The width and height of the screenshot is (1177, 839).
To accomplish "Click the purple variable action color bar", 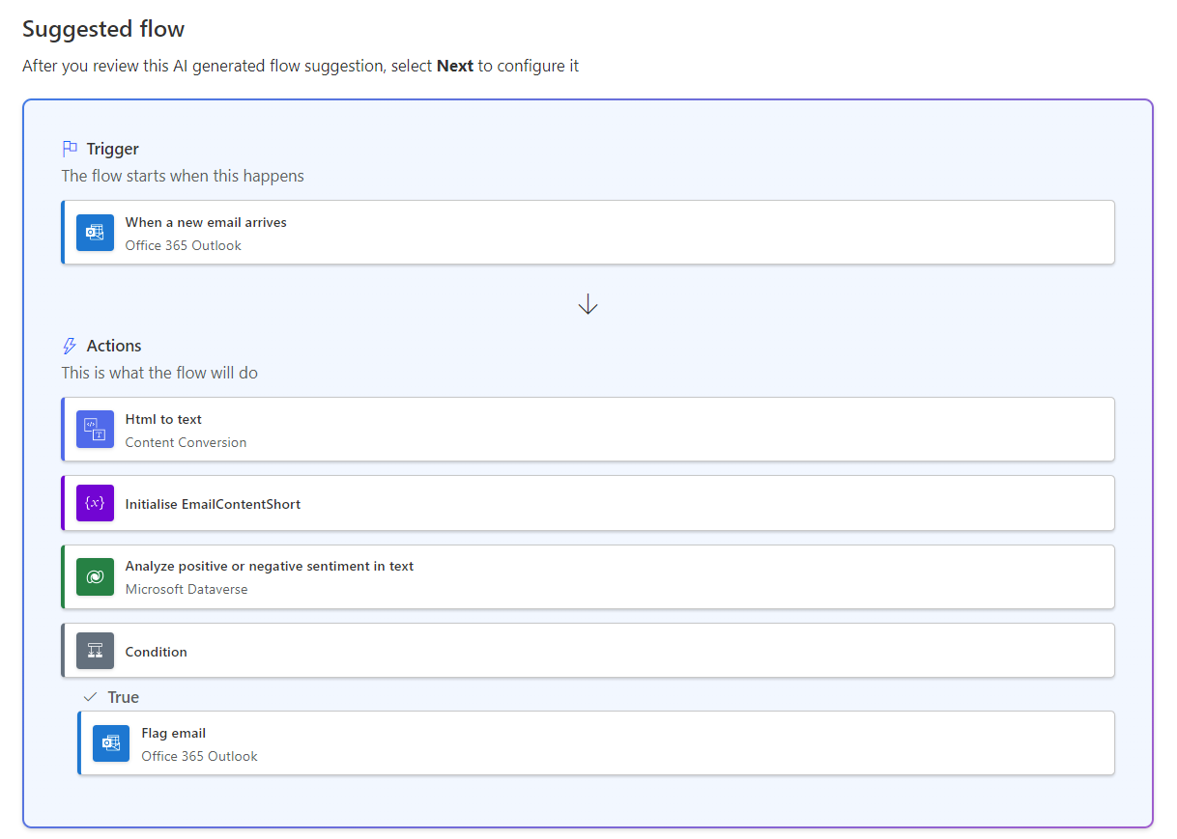I will [x=64, y=503].
